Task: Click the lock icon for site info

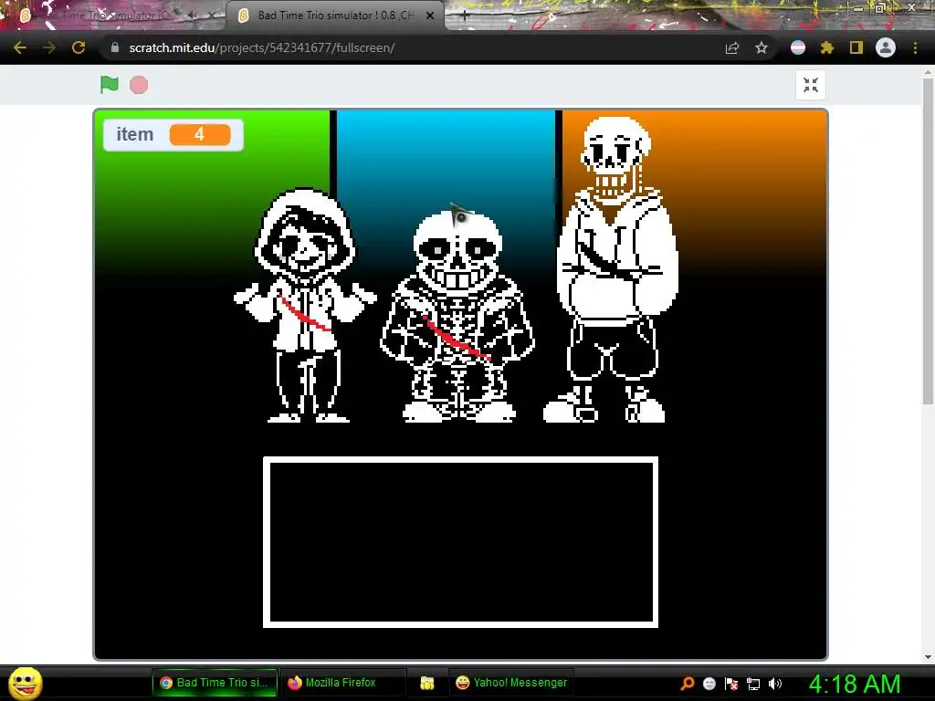Action: coord(115,47)
